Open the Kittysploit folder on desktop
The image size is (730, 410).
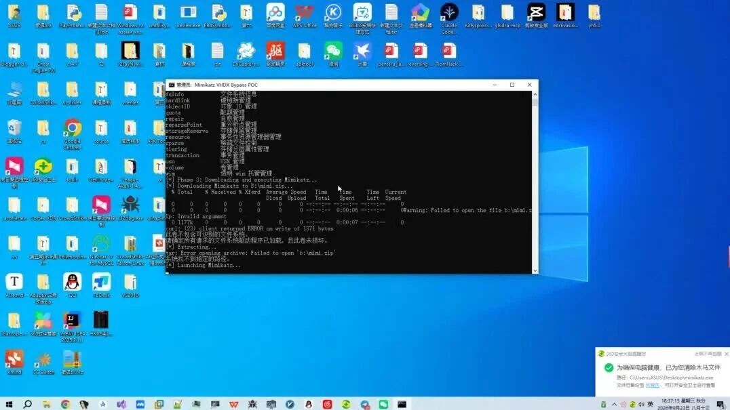pos(478,16)
